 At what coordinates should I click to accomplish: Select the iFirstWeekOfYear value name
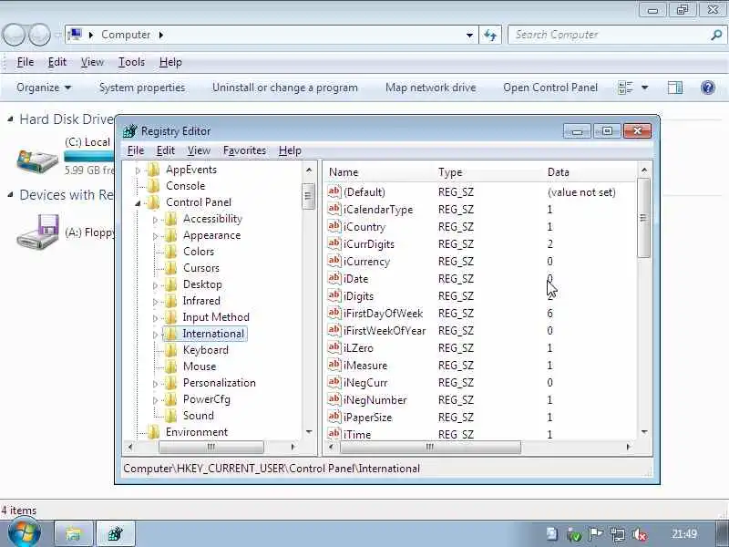pos(385,331)
